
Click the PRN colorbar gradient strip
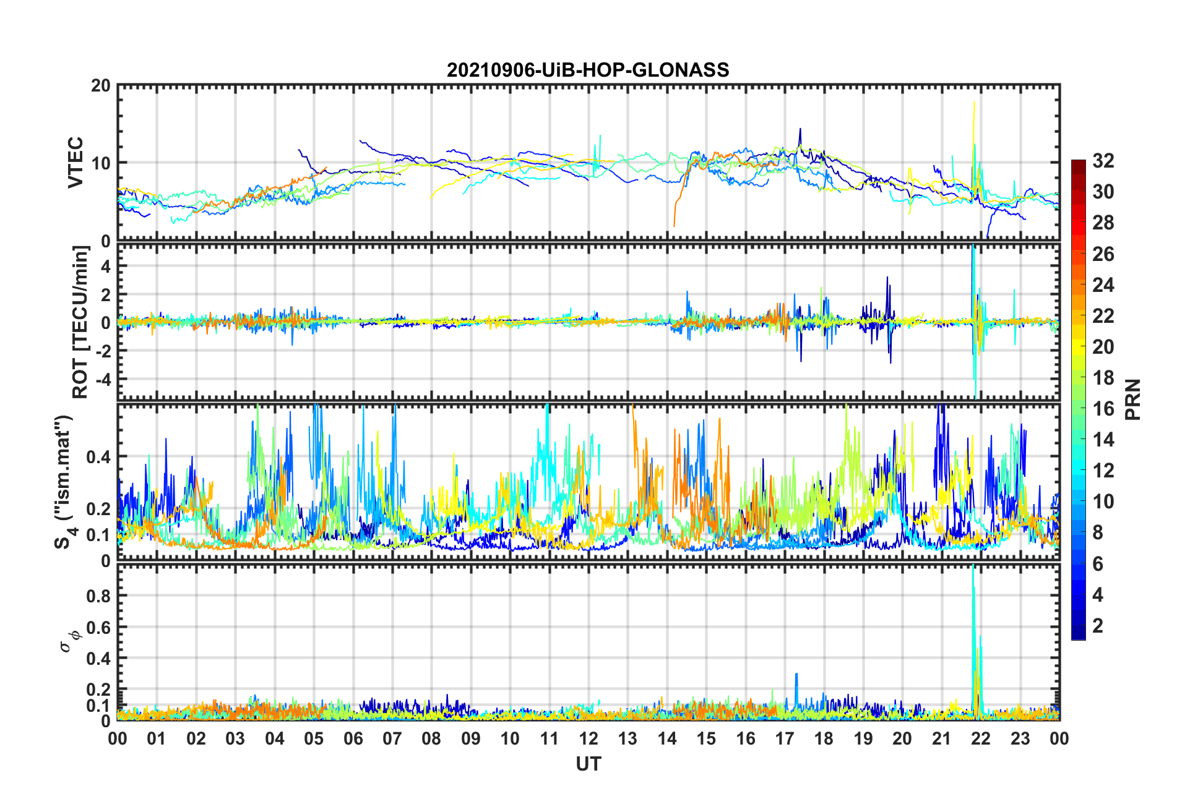pyautogui.click(x=1079, y=399)
